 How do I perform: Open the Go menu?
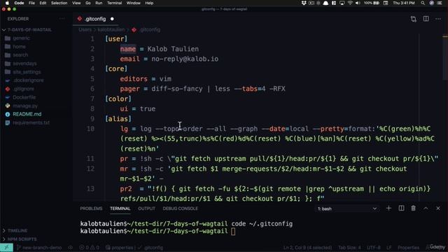click(x=88, y=3)
